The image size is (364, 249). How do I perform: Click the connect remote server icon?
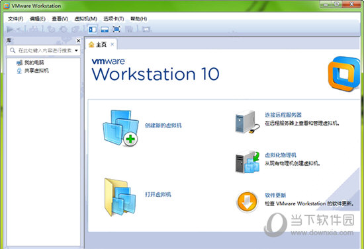(248, 122)
